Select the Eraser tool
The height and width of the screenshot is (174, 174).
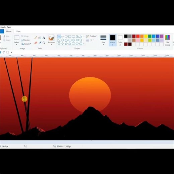pyautogui.click(x=36, y=43)
